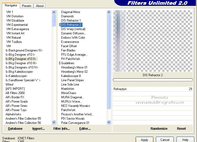Image resolution: width=197 pixels, height=142 pixels.
Task: Select the Navigator tab
Action: point(11,5)
